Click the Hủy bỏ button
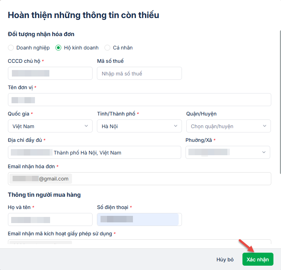 (225, 260)
